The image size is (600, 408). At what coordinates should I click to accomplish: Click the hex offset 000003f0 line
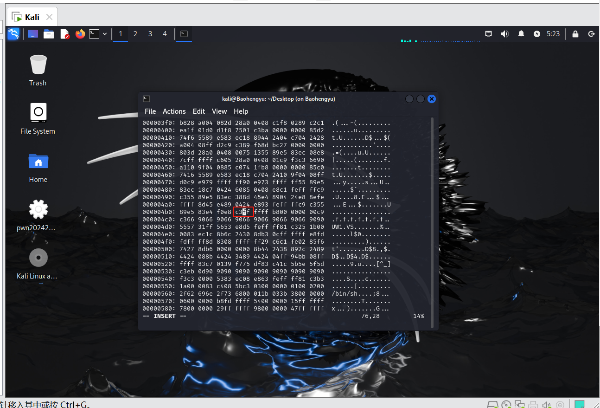[266, 123]
